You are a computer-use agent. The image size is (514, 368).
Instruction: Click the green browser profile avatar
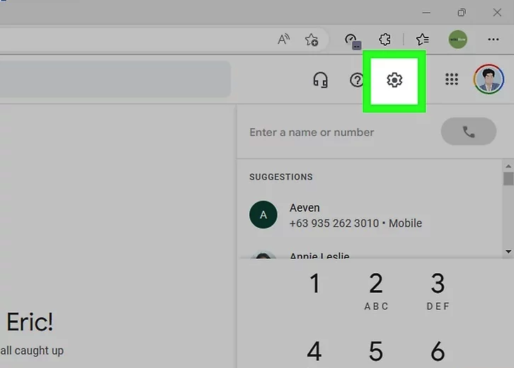pos(458,40)
